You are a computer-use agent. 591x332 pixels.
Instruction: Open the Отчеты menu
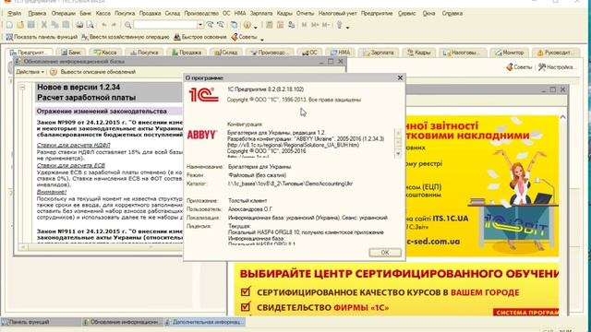point(305,13)
